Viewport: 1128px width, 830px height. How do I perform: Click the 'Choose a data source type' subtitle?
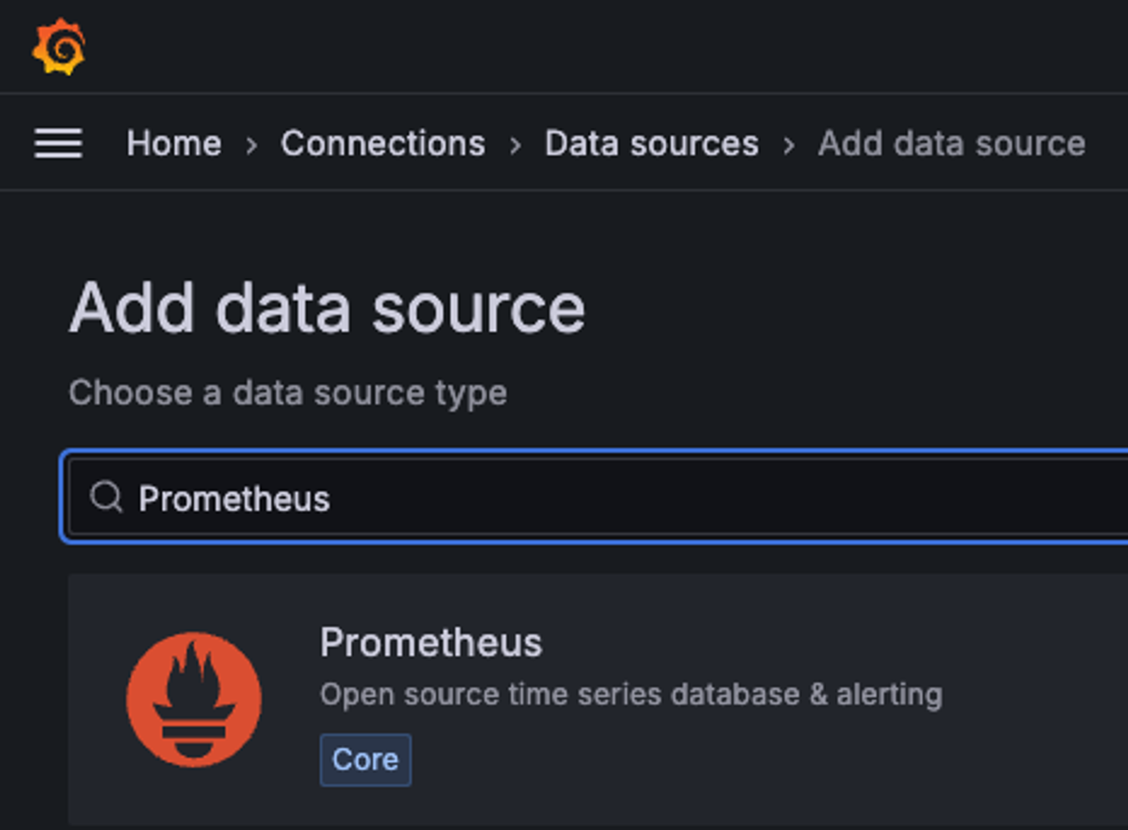(x=288, y=392)
